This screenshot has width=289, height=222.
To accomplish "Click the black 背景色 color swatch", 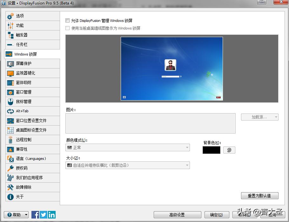I will coord(211,150).
